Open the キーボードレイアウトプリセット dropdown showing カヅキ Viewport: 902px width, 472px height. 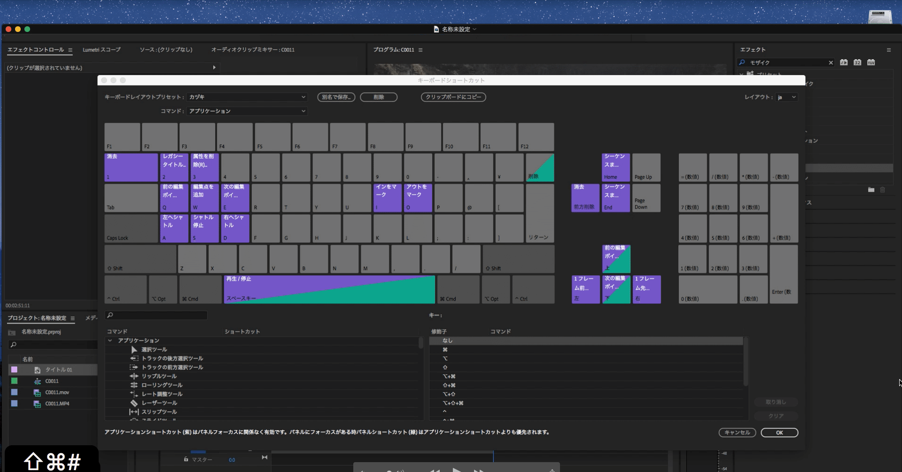pyautogui.click(x=247, y=97)
